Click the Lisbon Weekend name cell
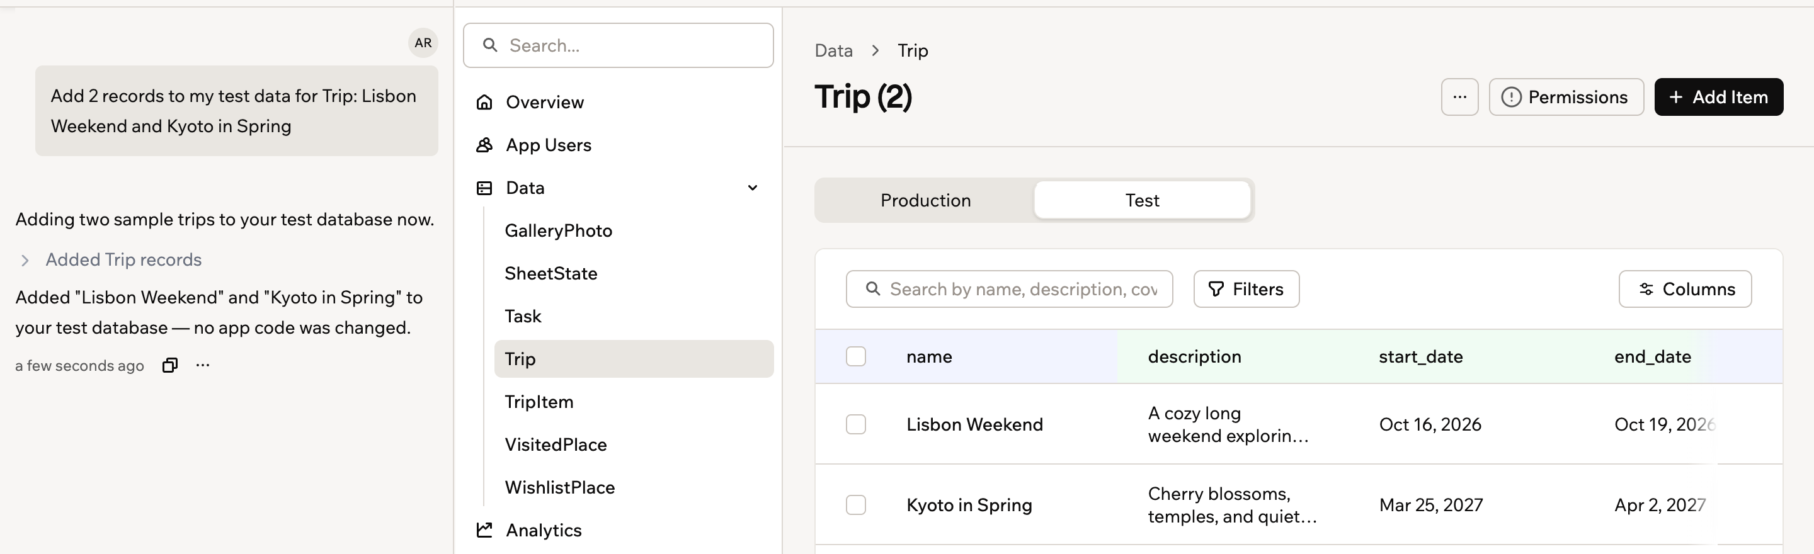This screenshot has width=1814, height=554. tap(974, 424)
